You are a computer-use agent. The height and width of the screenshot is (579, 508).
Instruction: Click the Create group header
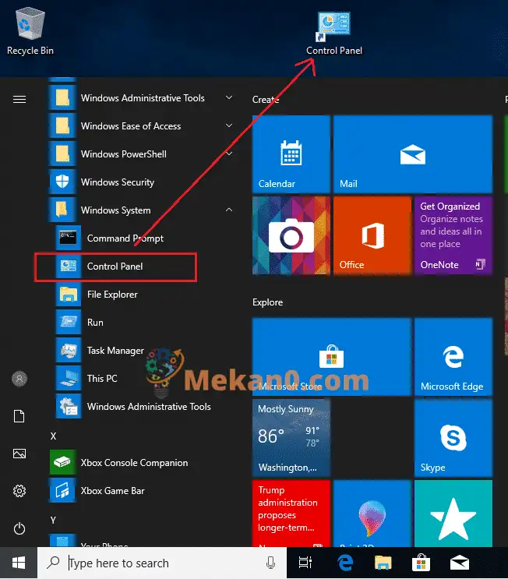(266, 99)
